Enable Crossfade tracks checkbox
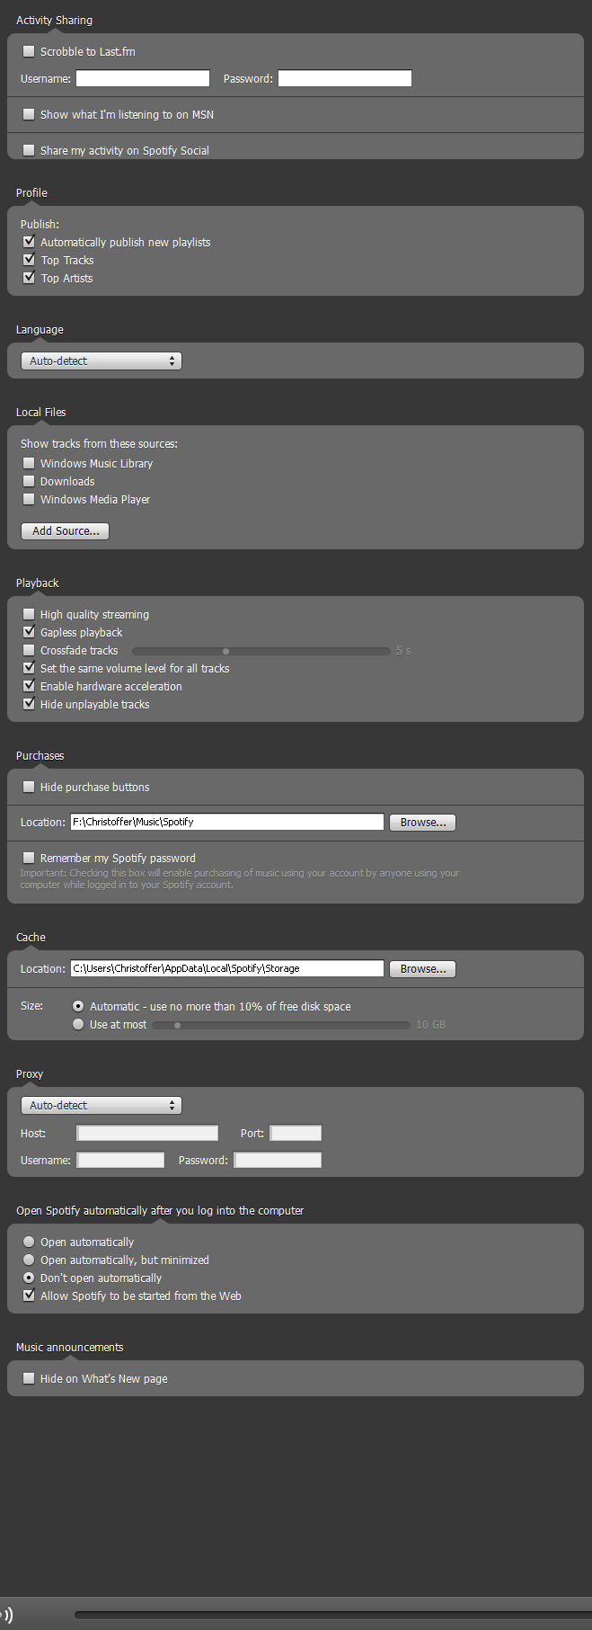This screenshot has width=592, height=1630. tap(29, 650)
